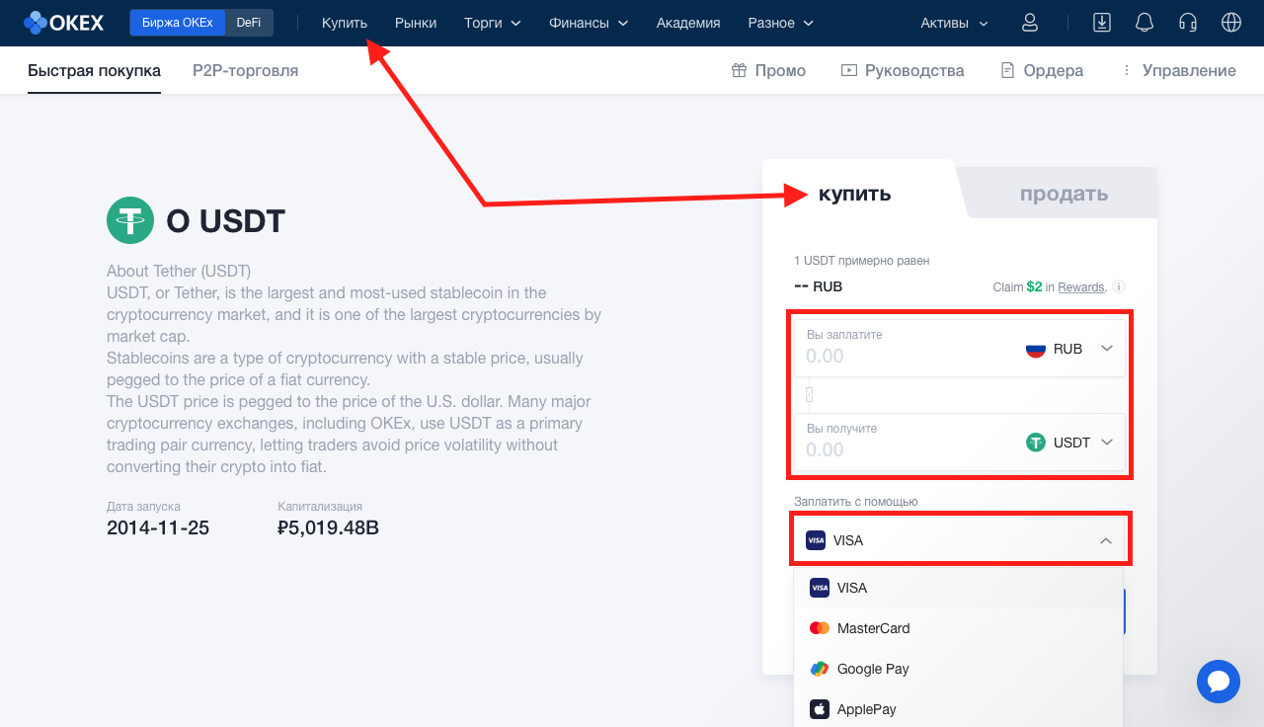
Task: Click the gift icon next to Промо
Action: click(x=739, y=70)
